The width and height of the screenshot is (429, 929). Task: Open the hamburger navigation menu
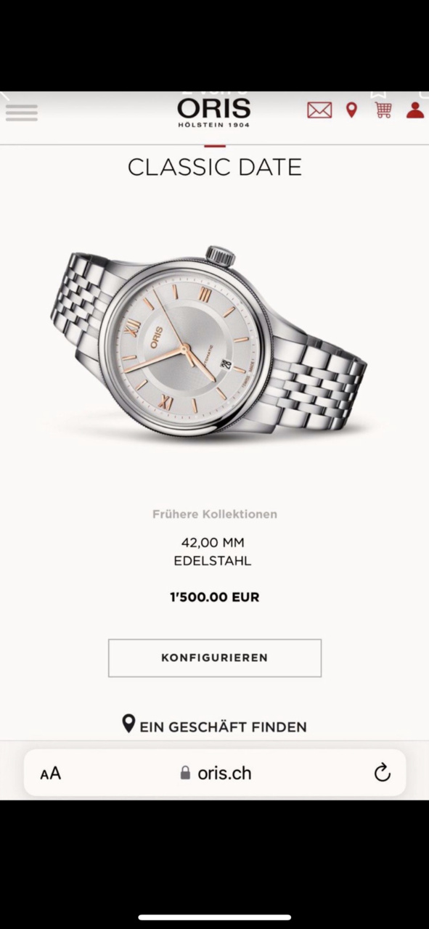(21, 112)
